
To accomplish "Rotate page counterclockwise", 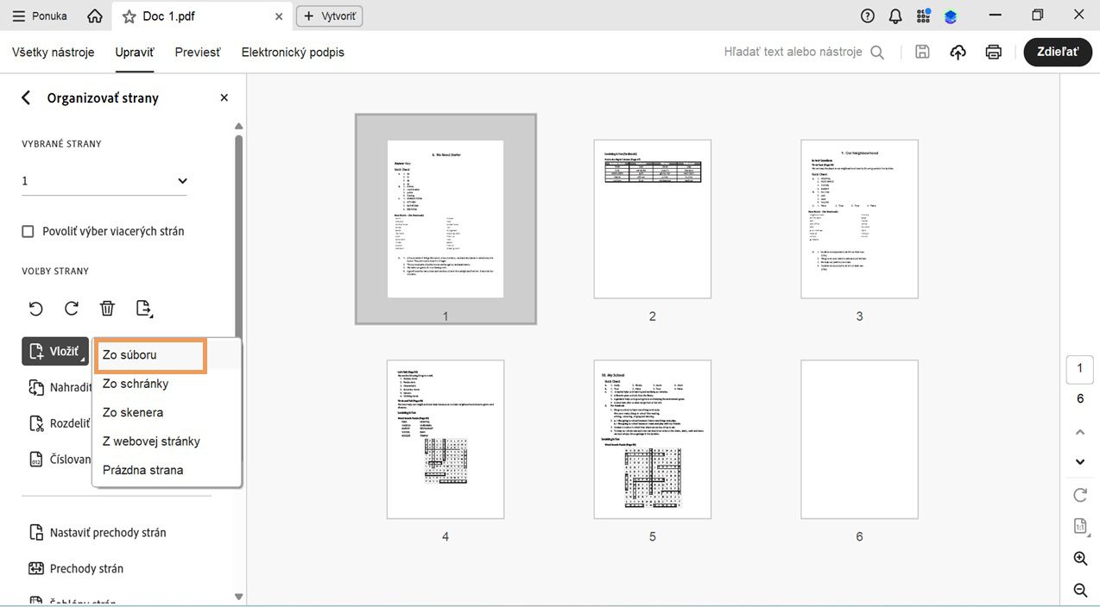I will (35, 309).
